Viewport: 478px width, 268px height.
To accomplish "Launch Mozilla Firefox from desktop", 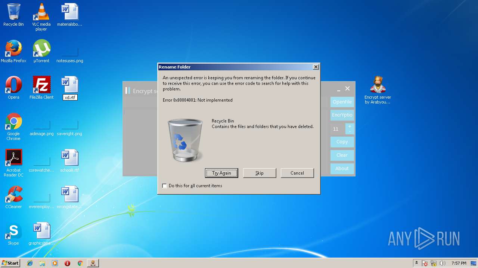I will pos(13,51).
